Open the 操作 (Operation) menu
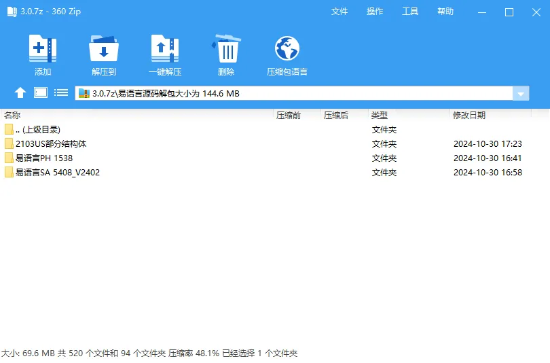The width and height of the screenshot is (550, 363). (375, 12)
